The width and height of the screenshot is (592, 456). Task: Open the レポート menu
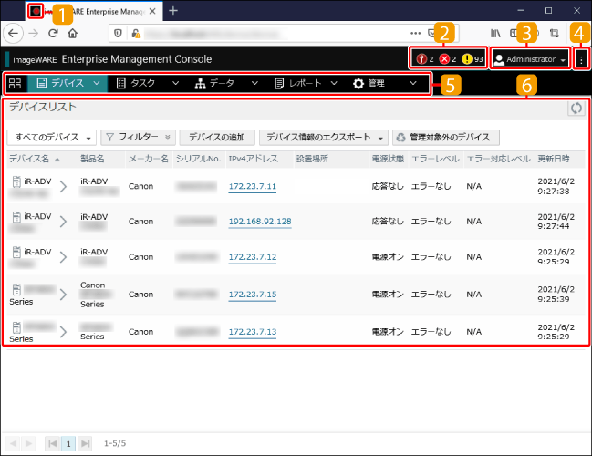tap(306, 84)
